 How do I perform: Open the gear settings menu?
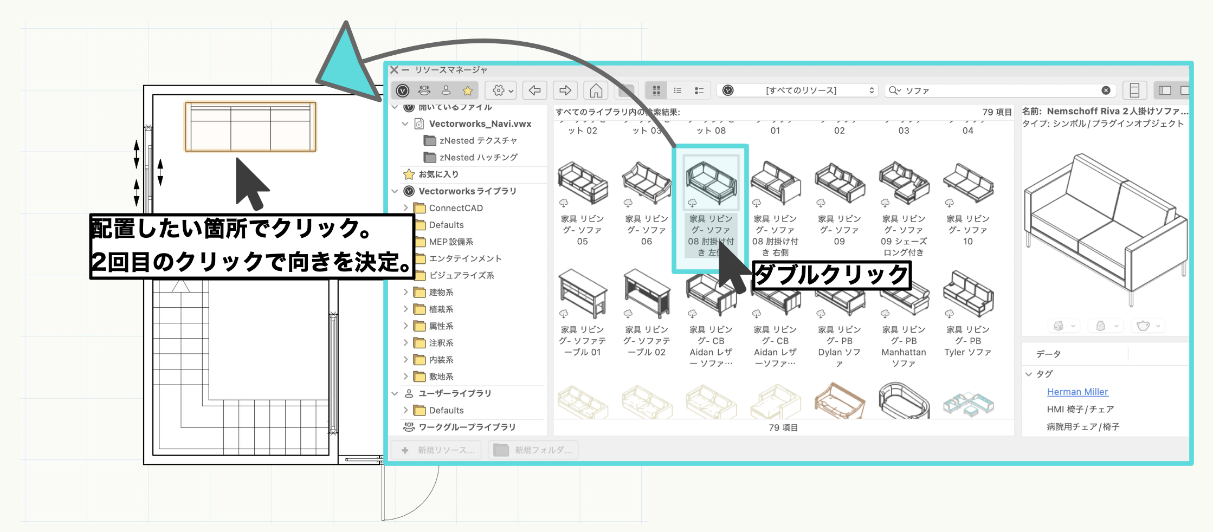(x=501, y=90)
